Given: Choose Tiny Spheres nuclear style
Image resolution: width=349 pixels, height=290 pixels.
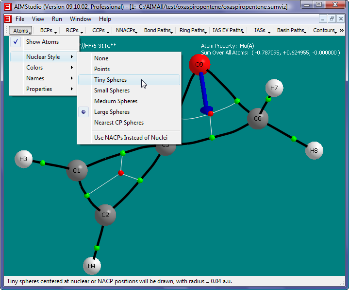Looking at the screenshot, I should [110, 80].
